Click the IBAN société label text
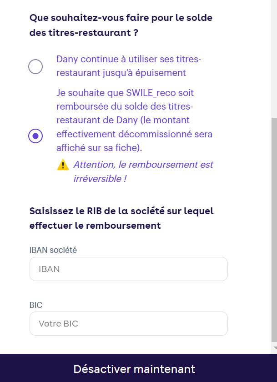 [53, 250]
